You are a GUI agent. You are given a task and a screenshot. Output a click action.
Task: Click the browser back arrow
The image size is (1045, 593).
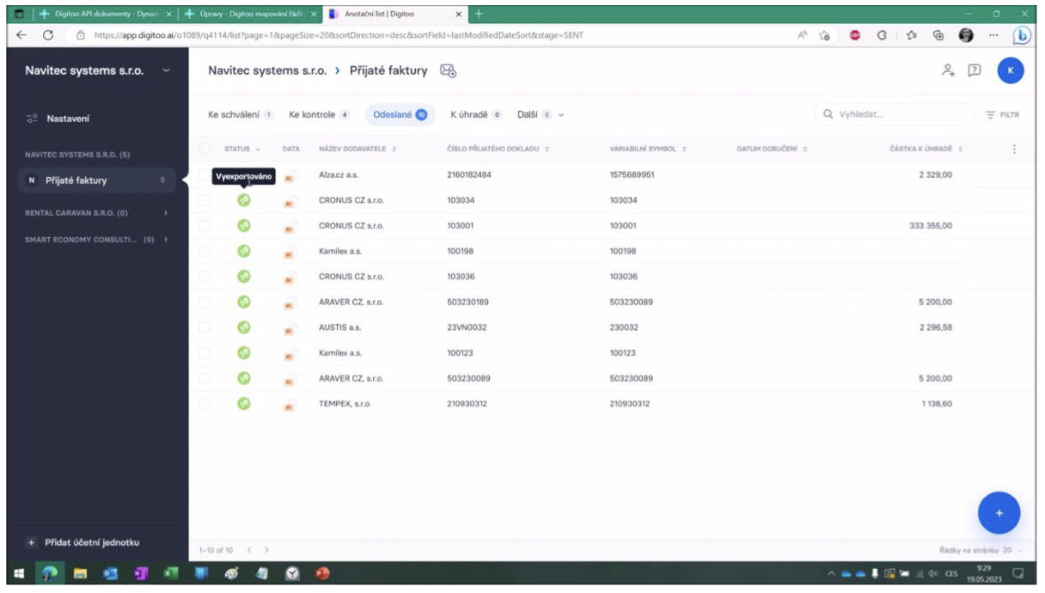(x=21, y=35)
